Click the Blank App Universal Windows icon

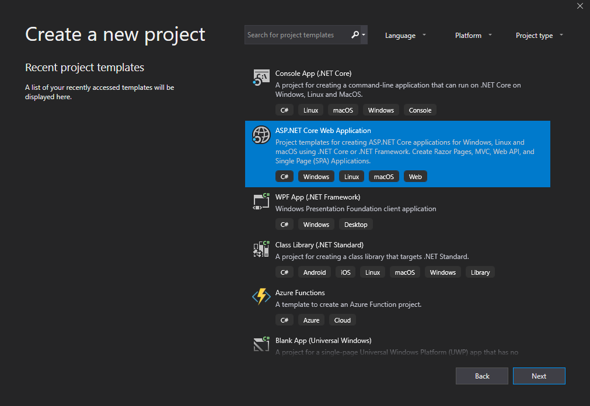[261, 344]
